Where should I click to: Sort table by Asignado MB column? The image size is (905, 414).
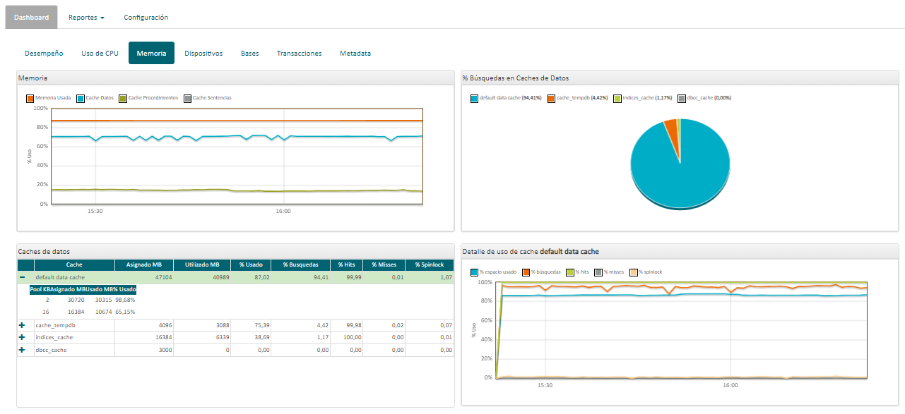click(143, 264)
